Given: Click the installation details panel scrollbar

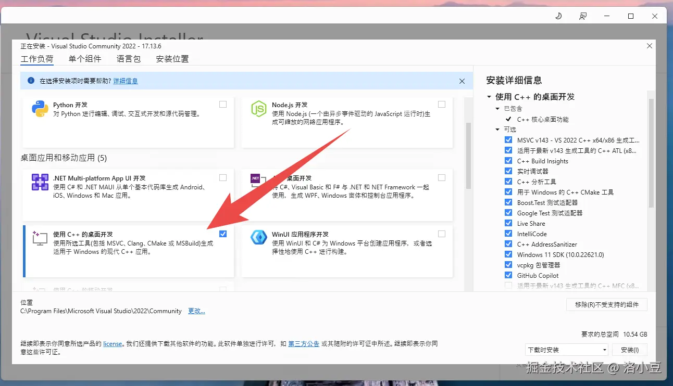Looking at the screenshot, I should (651, 153).
